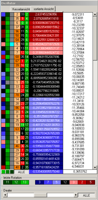
Task: Click the ALLE button in Dealer section
Action: pyautogui.click(x=86, y=195)
